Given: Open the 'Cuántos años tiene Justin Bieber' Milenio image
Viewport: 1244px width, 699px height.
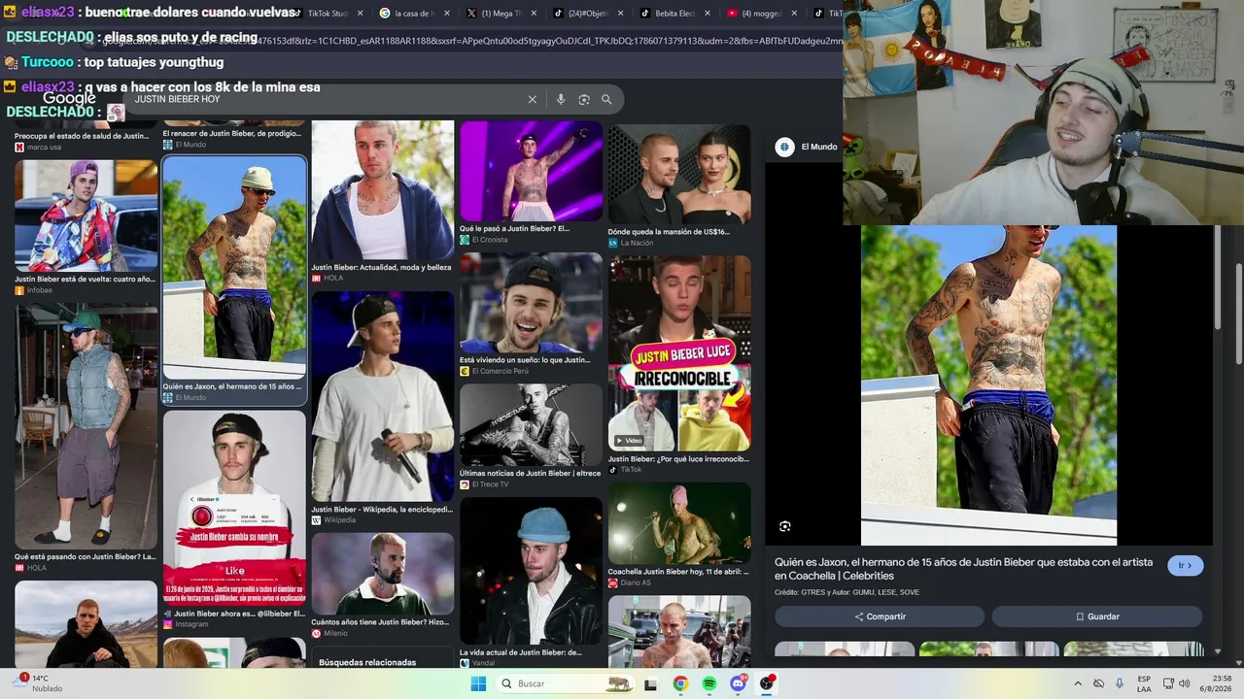Looking at the screenshot, I should [382, 574].
